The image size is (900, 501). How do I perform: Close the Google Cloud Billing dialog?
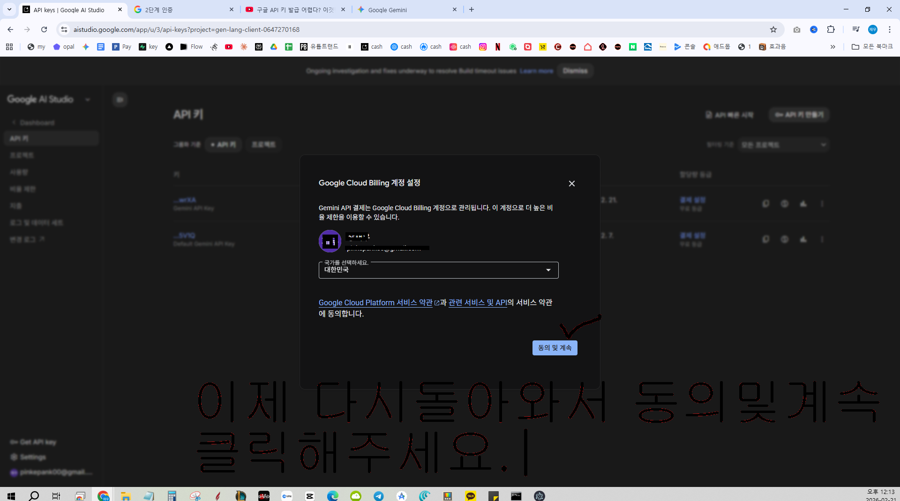pos(571,184)
